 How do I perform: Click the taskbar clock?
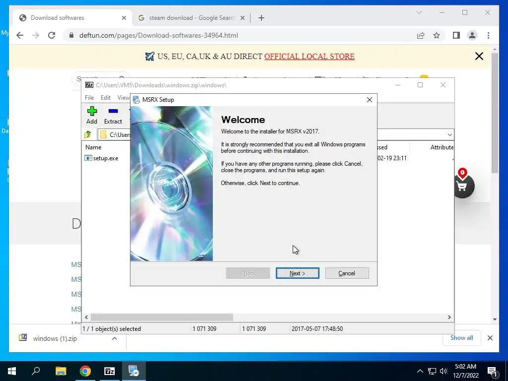(x=465, y=371)
